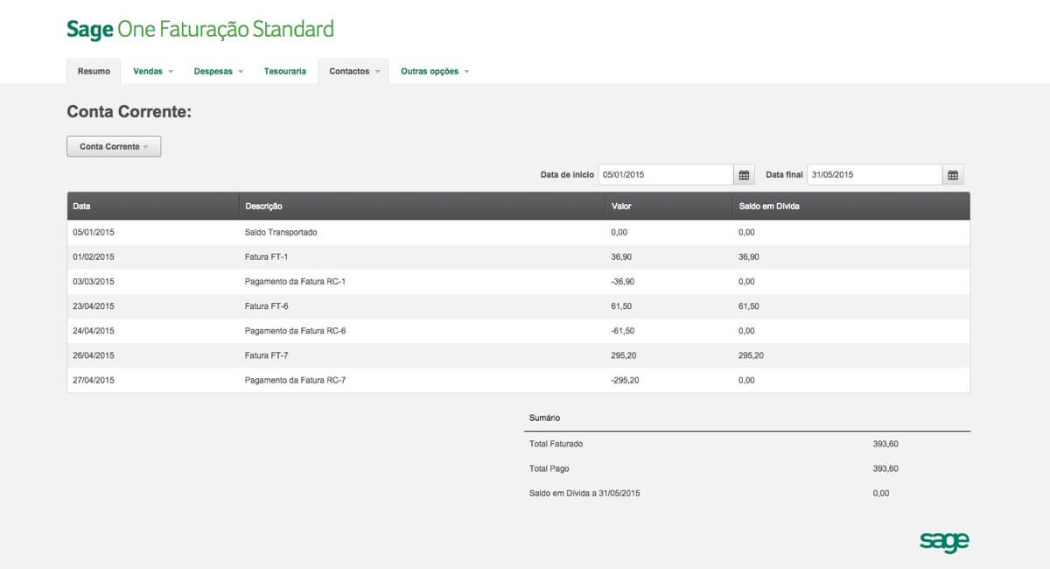Click the Sage One Faturação Standard logo

click(x=200, y=29)
